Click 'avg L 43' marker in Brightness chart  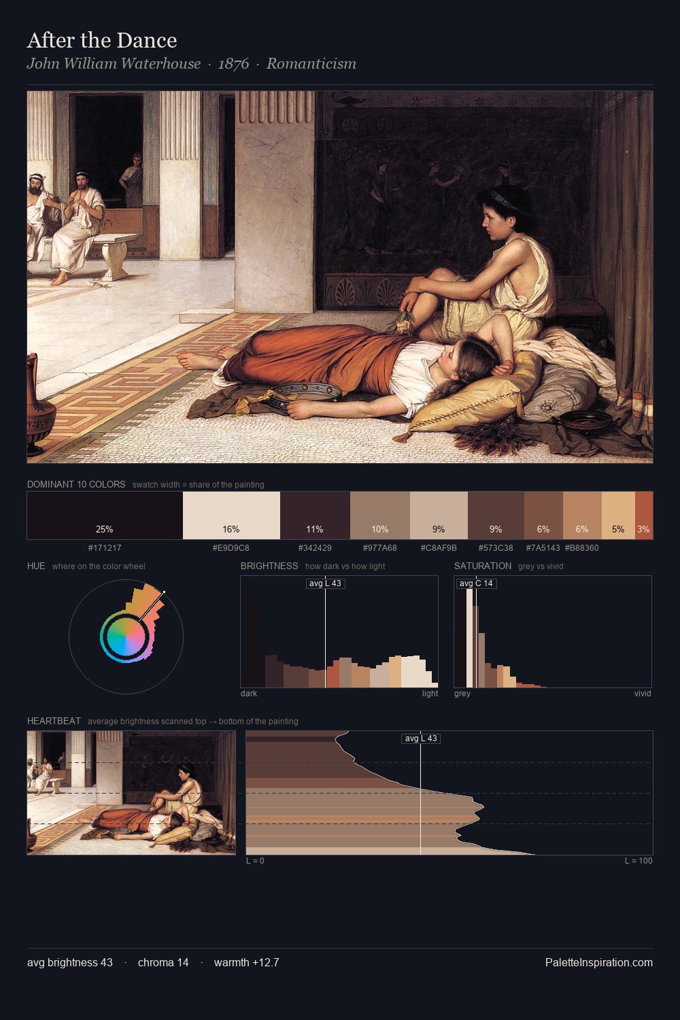(x=326, y=583)
